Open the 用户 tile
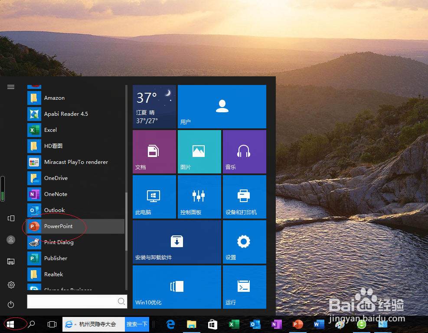 pos(222,107)
